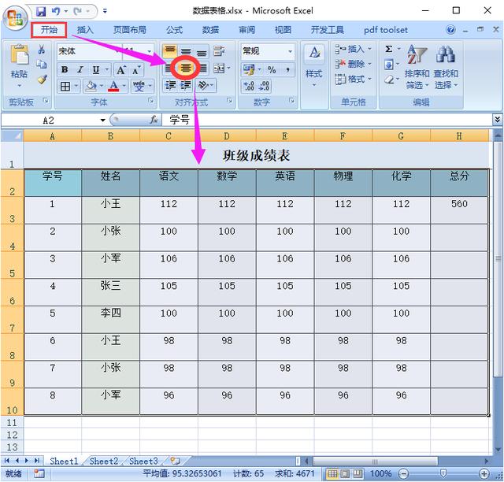The image size is (504, 482).
Task: Open the 审阅 ribbon tab
Action: (x=246, y=30)
